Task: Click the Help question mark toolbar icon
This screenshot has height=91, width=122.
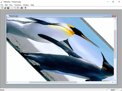Action: [x=25, y=8]
